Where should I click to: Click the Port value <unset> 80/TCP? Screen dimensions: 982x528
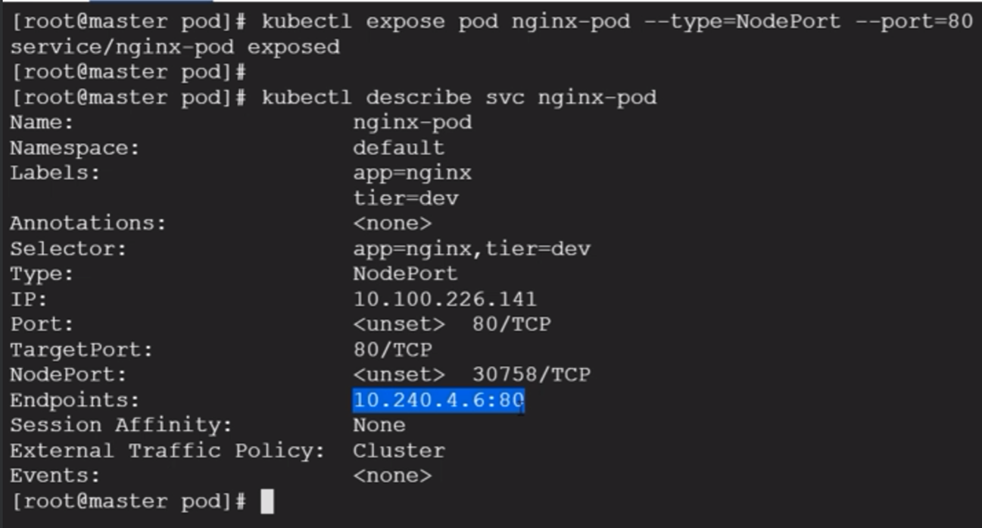(451, 324)
